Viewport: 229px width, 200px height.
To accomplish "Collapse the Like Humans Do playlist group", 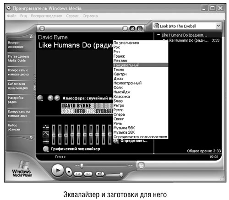I will [158, 35].
